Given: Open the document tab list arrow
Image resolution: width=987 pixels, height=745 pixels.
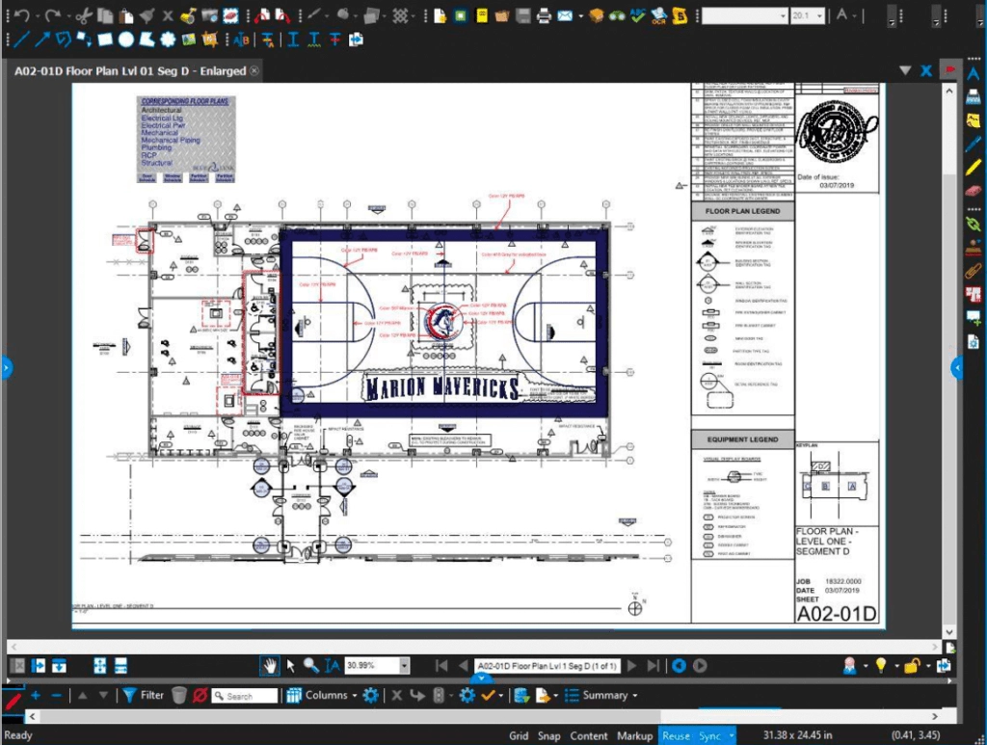Looking at the screenshot, I should point(905,70).
